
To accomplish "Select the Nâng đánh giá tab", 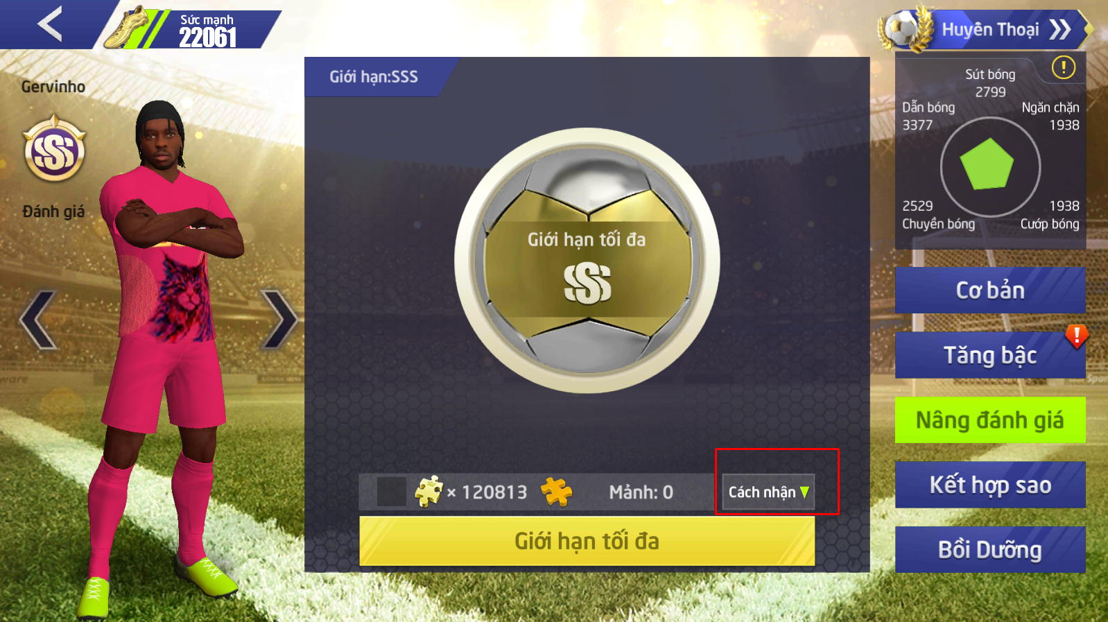I will tap(990, 420).
